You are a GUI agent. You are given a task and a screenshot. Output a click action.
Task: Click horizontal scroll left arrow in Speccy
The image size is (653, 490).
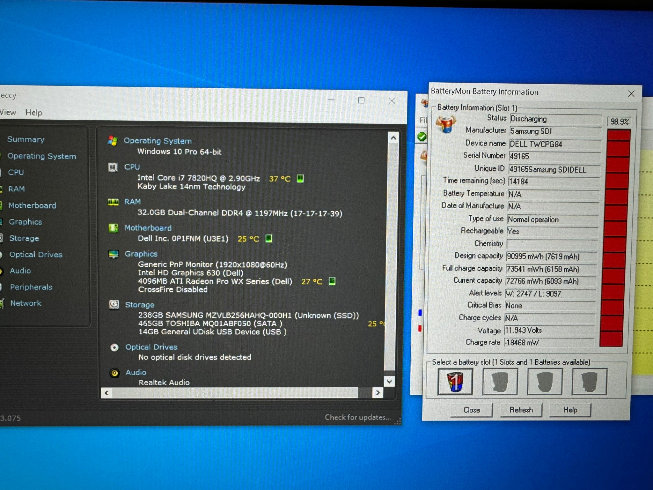107,393
